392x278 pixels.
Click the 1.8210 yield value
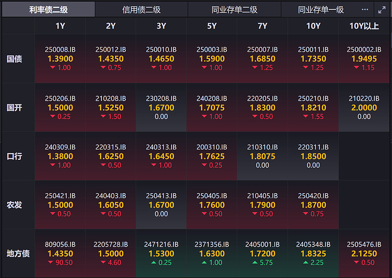coord(313,107)
